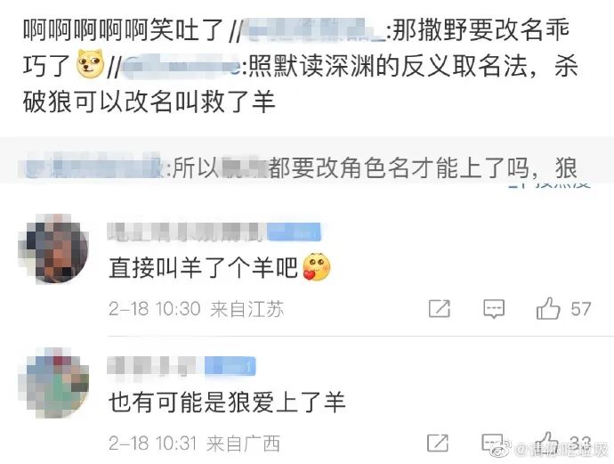The image size is (614, 464).
Task: Open the blurred username of the 江苏 commenter
Action: coord(187,232)
